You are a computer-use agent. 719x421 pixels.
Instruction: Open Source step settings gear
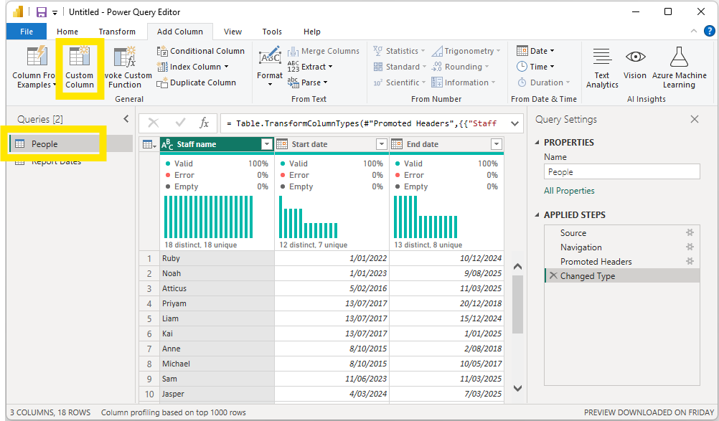pyautogui.click(x=690, y=232)
